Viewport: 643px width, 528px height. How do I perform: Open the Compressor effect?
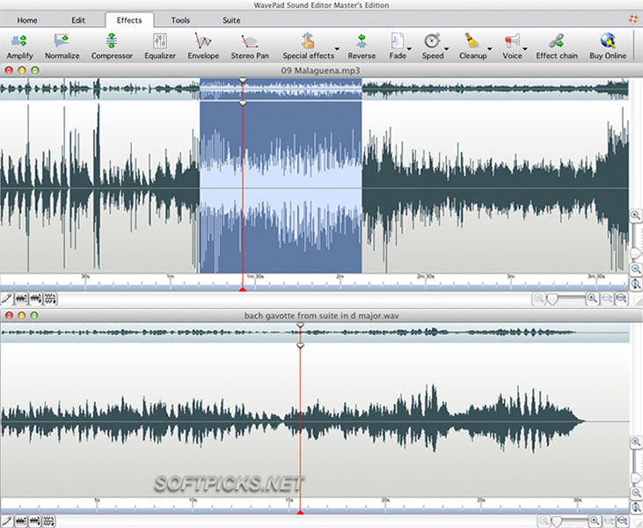point(112,47)
